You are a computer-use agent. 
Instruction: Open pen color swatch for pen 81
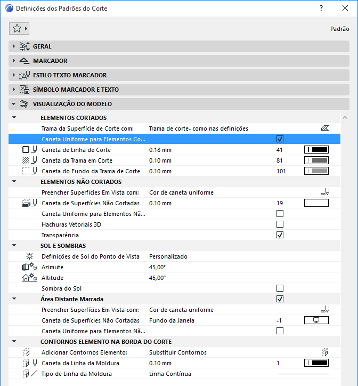(x=316, y=160)
